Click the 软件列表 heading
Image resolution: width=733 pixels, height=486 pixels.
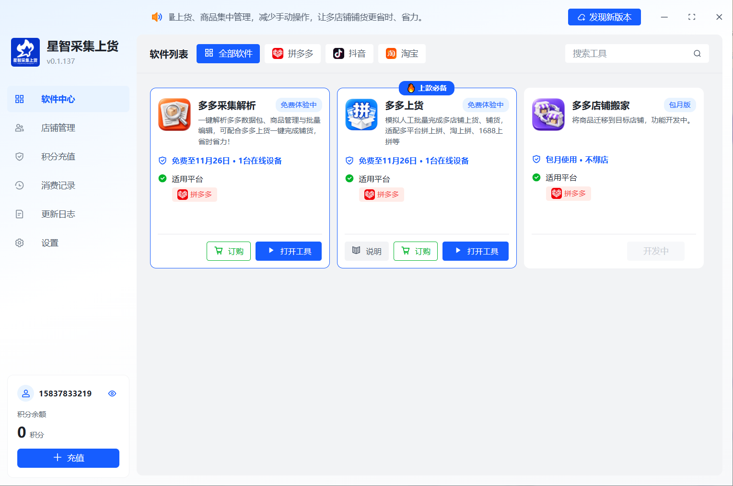click(x=169, y=54)
